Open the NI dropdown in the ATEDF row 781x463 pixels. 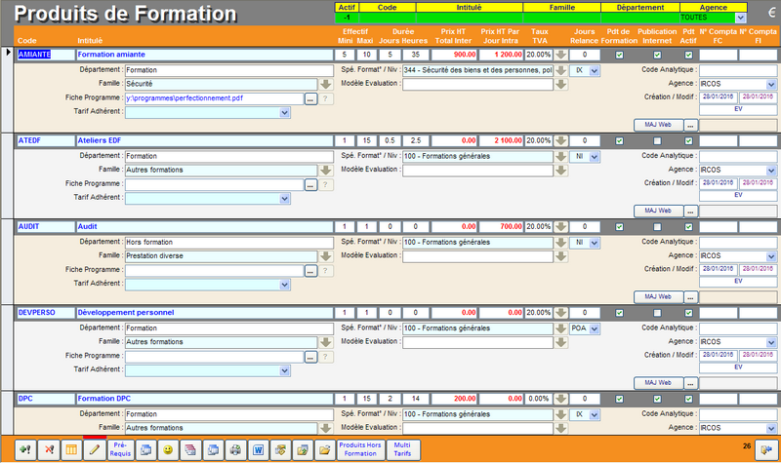[593, 156]
